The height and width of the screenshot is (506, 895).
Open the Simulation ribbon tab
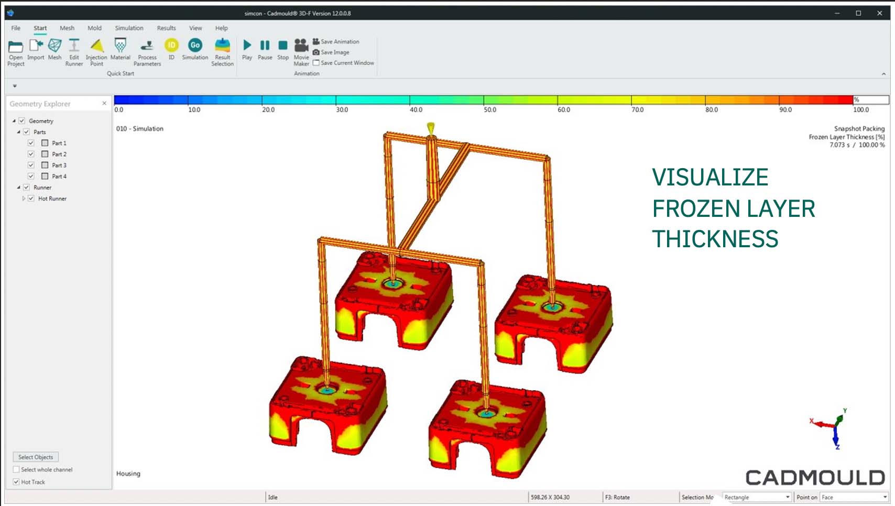[x=129, y=28]
